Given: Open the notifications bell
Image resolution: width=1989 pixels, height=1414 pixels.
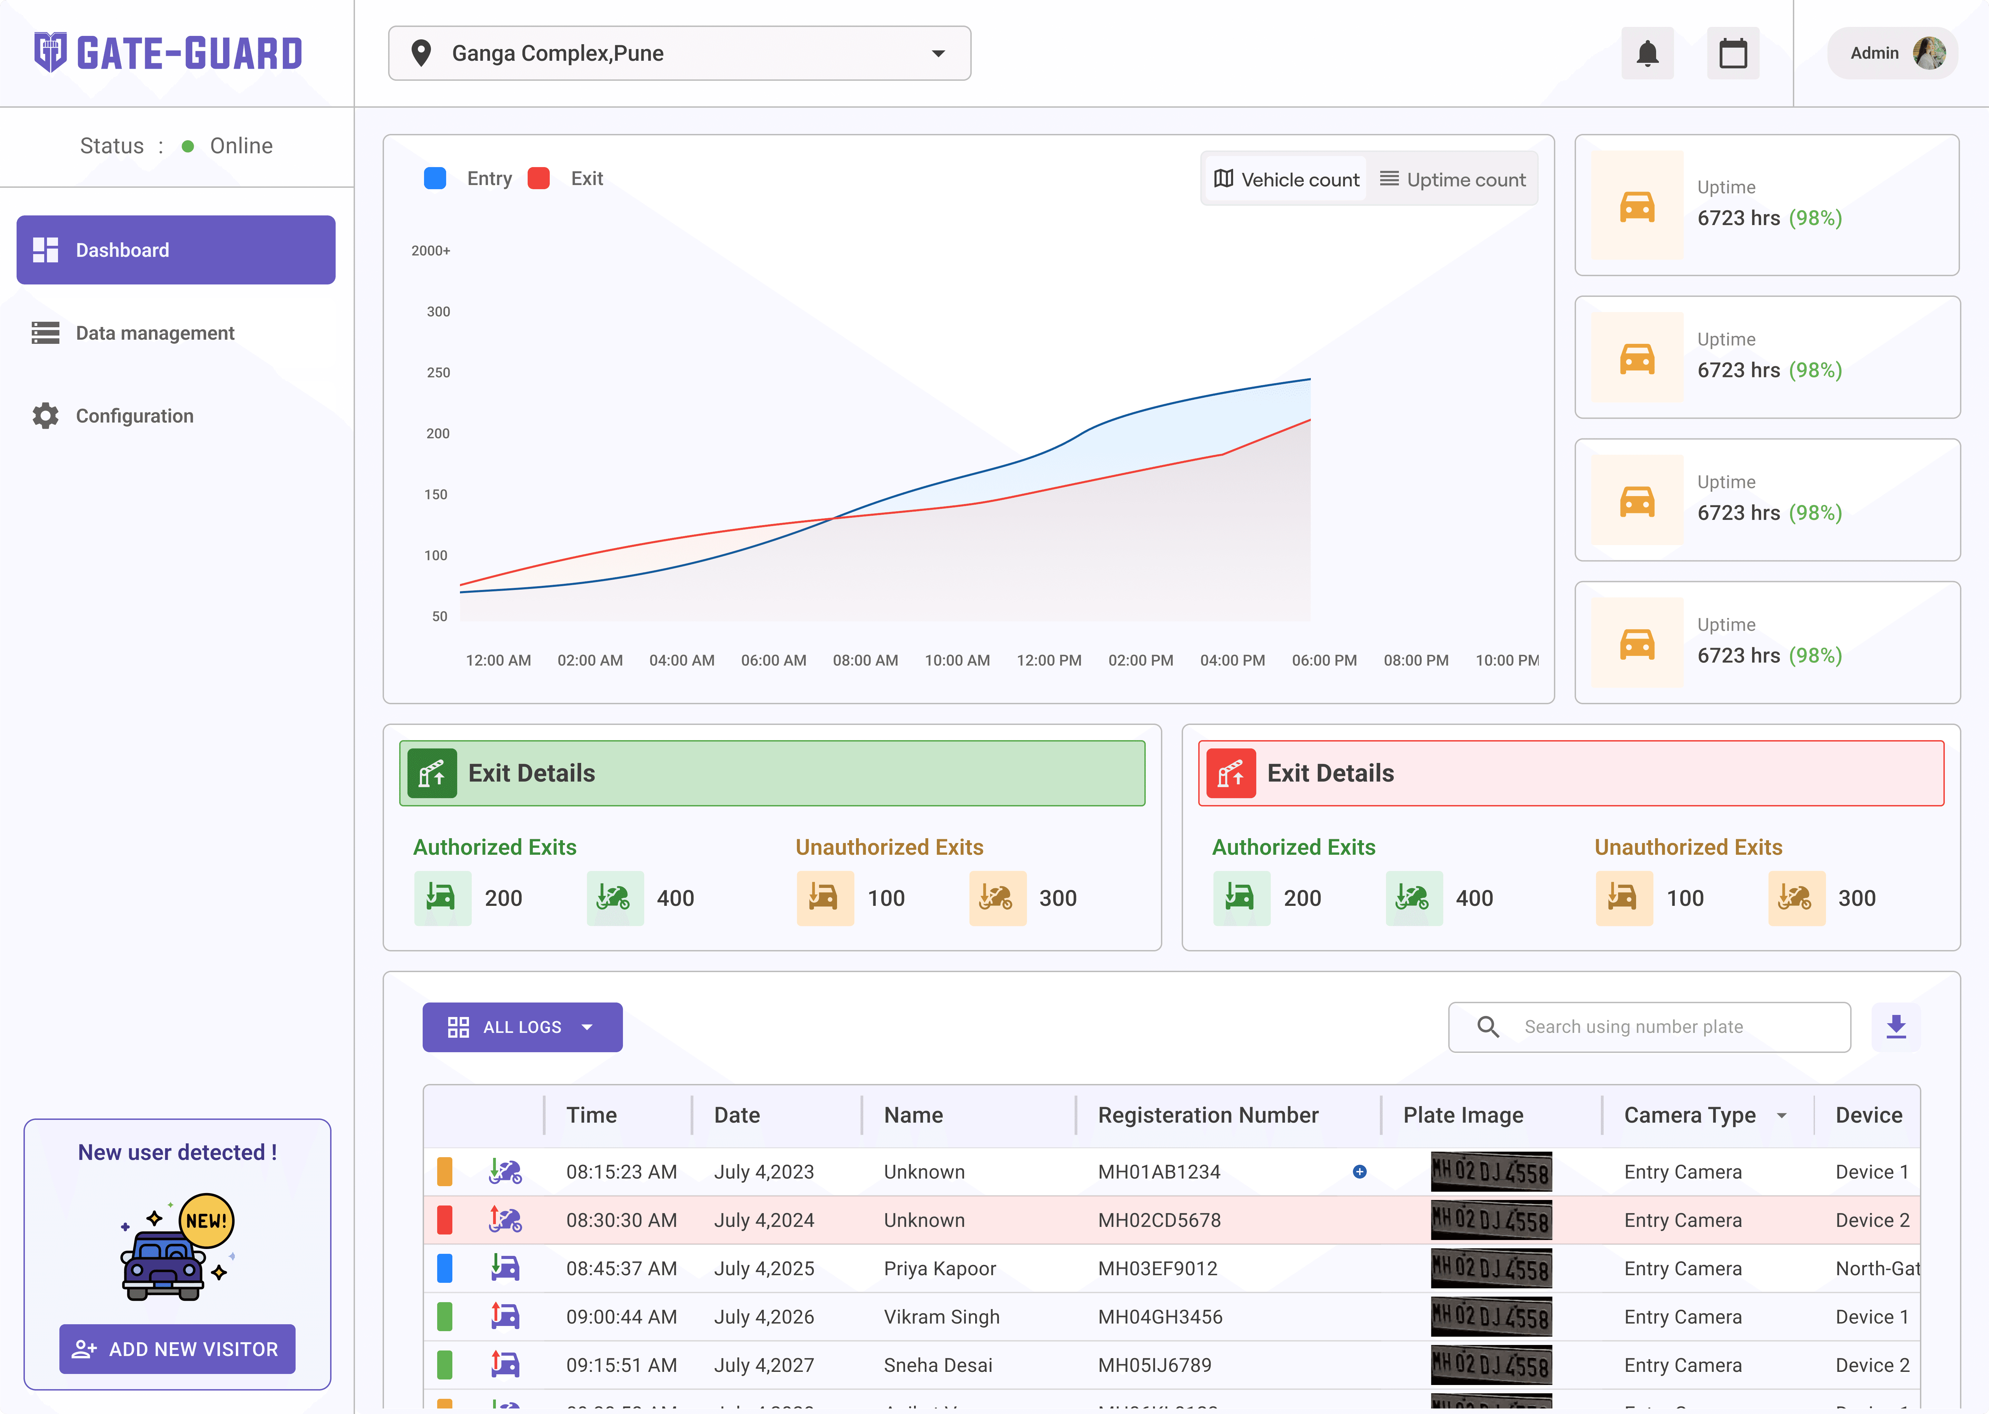Looking at the screenshot, I should 1647,53.
